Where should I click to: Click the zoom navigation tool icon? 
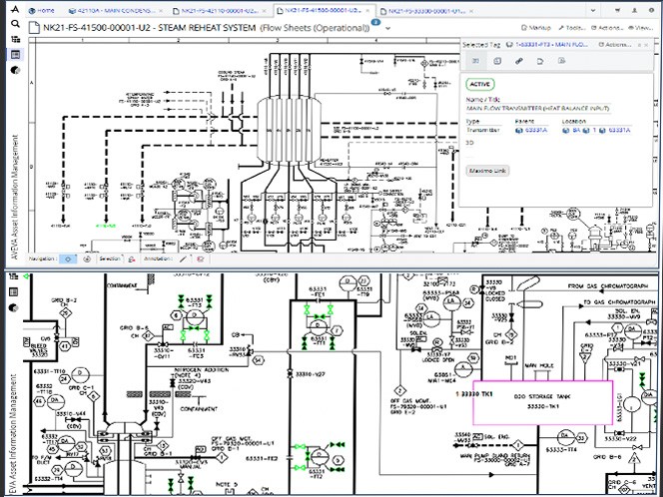[x=84, y=258]
